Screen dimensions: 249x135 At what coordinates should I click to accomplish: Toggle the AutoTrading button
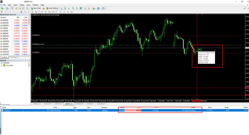(x=52, y=8)
